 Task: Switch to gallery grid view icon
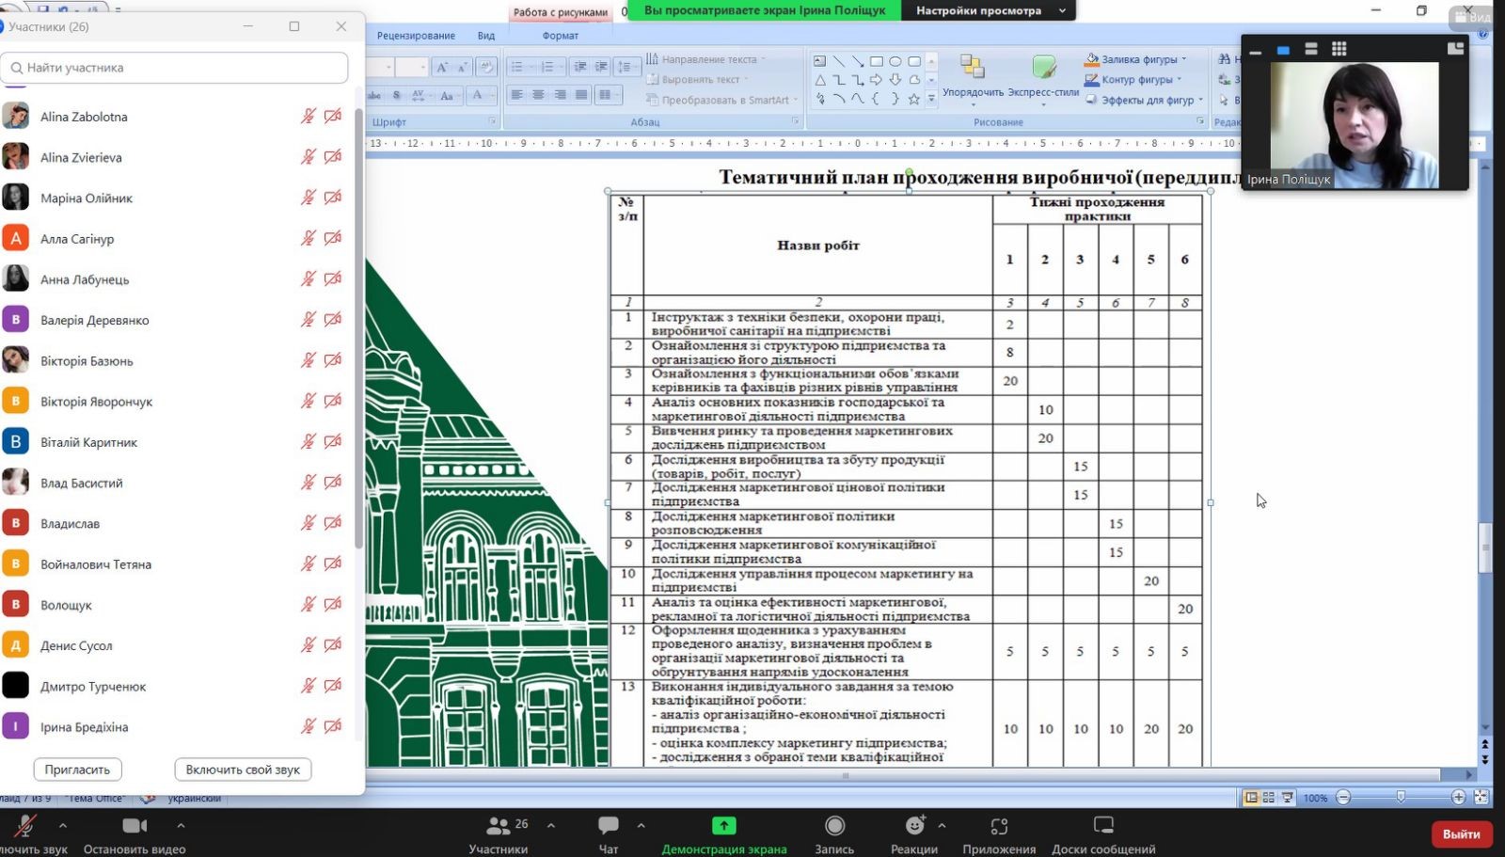1339,49
